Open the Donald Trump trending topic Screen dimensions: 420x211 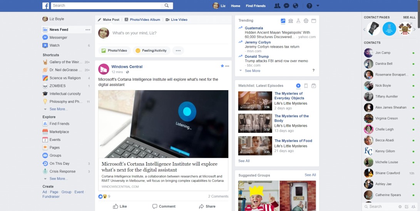click(257, 57)
